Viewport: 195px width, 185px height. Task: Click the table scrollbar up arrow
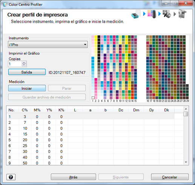pos(186,109)
